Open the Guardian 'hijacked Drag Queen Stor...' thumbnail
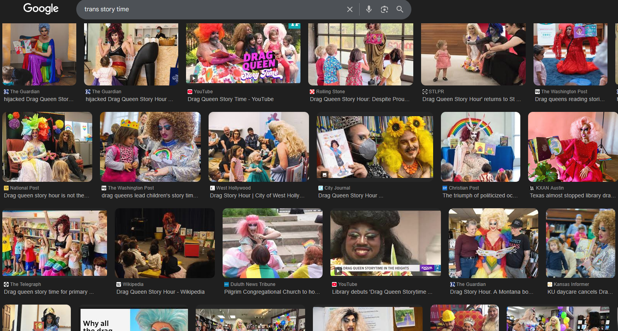 point(39,54)
